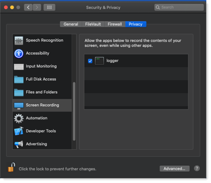Click the privacy category list scrollbar
The image size is (211, 183).
point(74,111)
